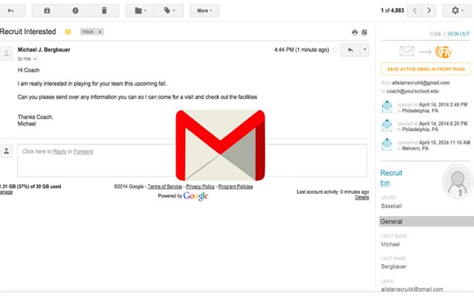Open the More actions menu
The width and height of the screenshot is (474, 296).
pos(204,11)
